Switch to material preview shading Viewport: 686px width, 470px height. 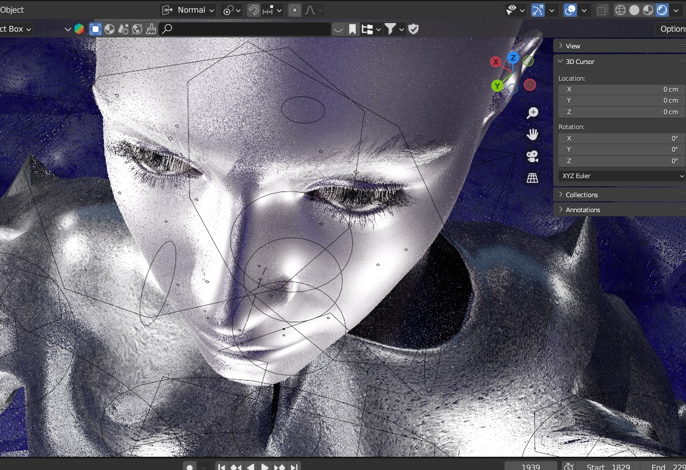point(648,10)
